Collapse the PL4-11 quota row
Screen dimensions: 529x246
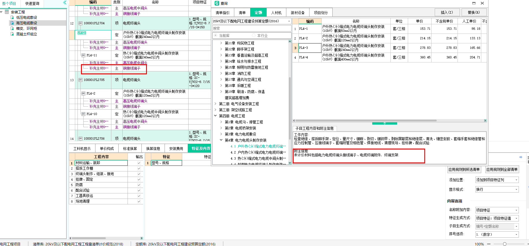(x=83, y=55)
